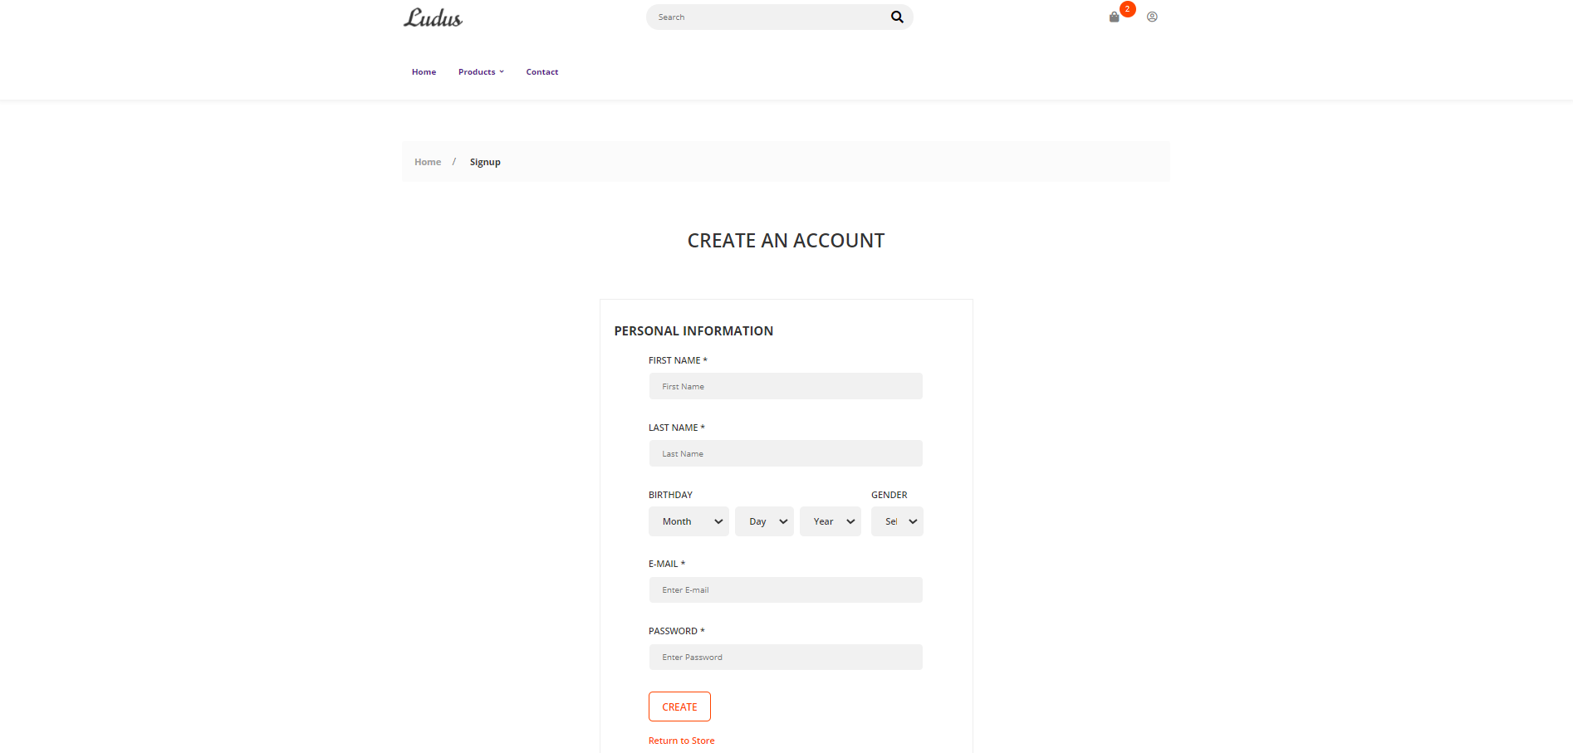Click the cart item count badge
The height and width of the screenshot is (753, 1573).
(1127, 9)
